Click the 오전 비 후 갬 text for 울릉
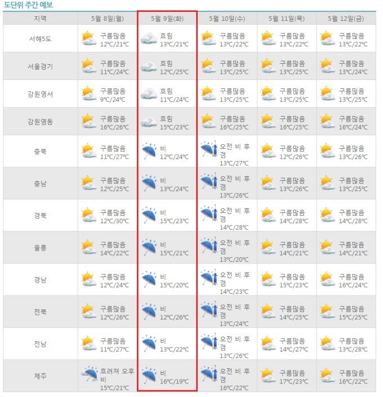The width and height of the screenshot is (383, 397). (x=235, y=247)
